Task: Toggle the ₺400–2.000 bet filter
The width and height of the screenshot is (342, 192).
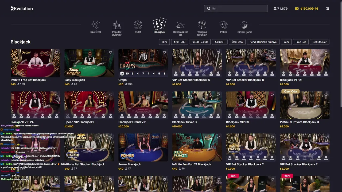Action: [x=200, y=42]
